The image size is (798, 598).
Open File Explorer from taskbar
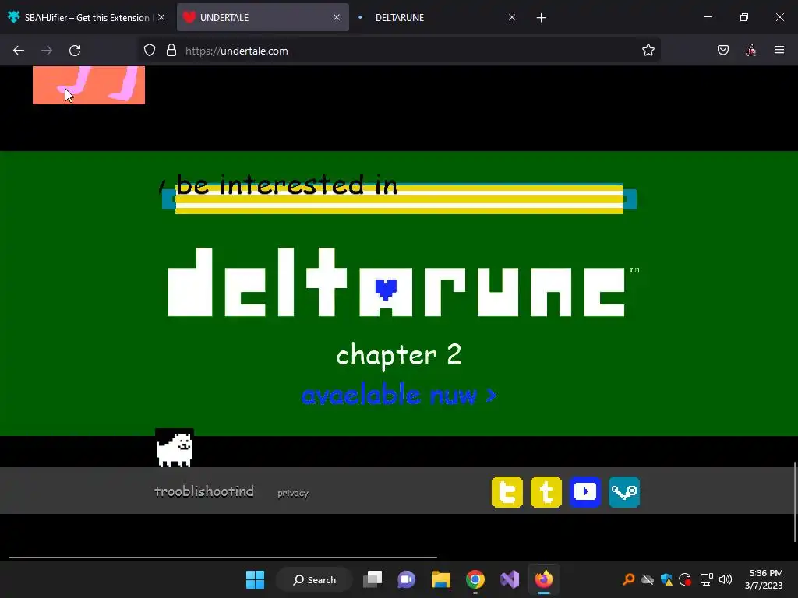pos(441,579)
